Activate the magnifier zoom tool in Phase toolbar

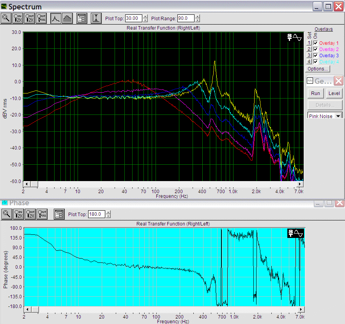coord(7,214)
